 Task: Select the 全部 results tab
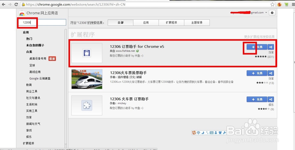tap(121, 23)
